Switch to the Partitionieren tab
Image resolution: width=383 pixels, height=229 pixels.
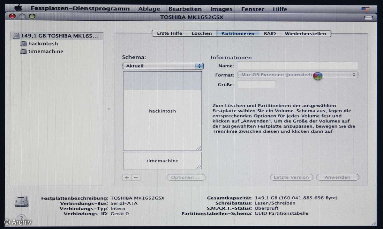pyautogui.click(x=238, y=33)
